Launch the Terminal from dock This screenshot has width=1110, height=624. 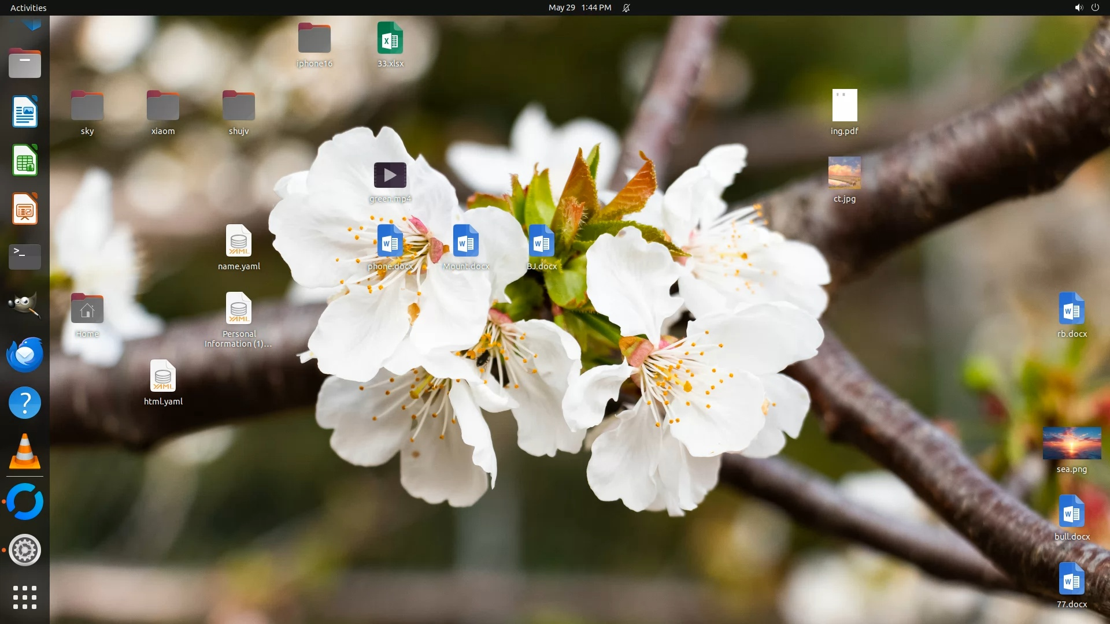point(24,257)
